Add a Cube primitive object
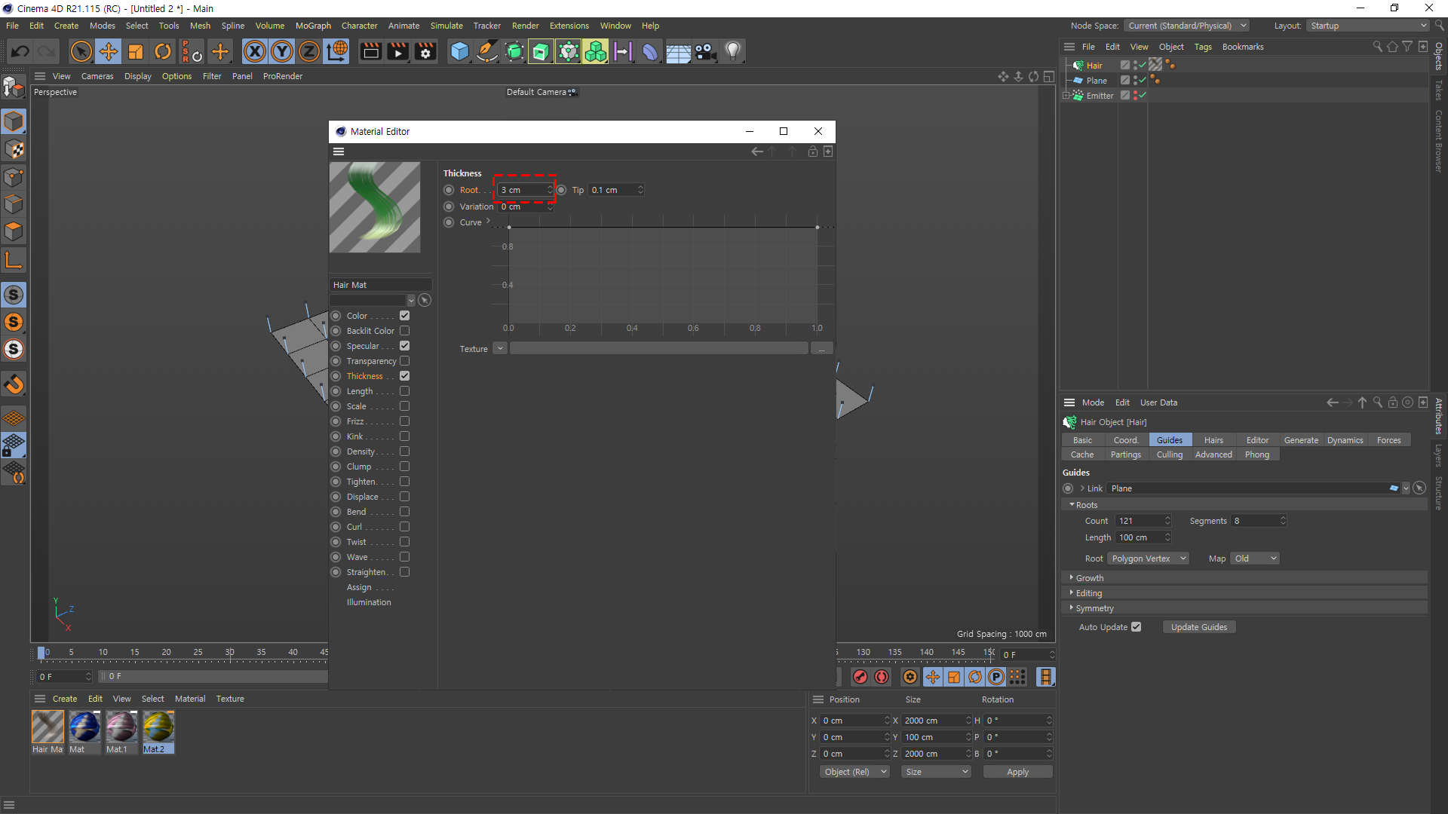Viewport: 1448px width, 814px height. tap(459, 51)
